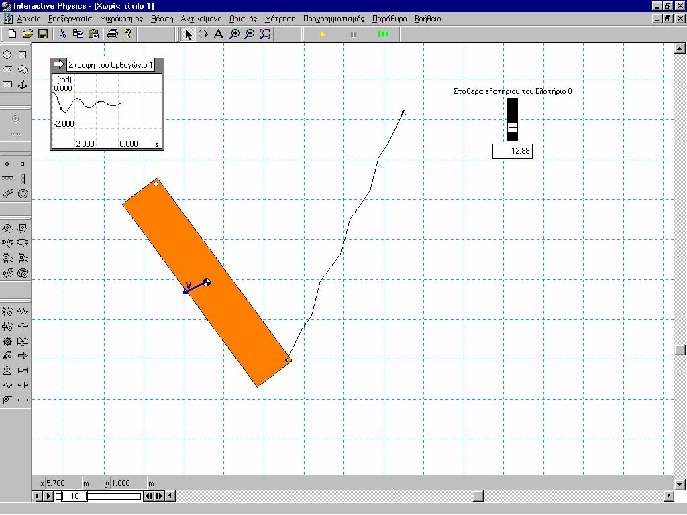This screenshot has width=687, height=515.
Task: Click the Save floppy disk icon
Action: (43, 34)
